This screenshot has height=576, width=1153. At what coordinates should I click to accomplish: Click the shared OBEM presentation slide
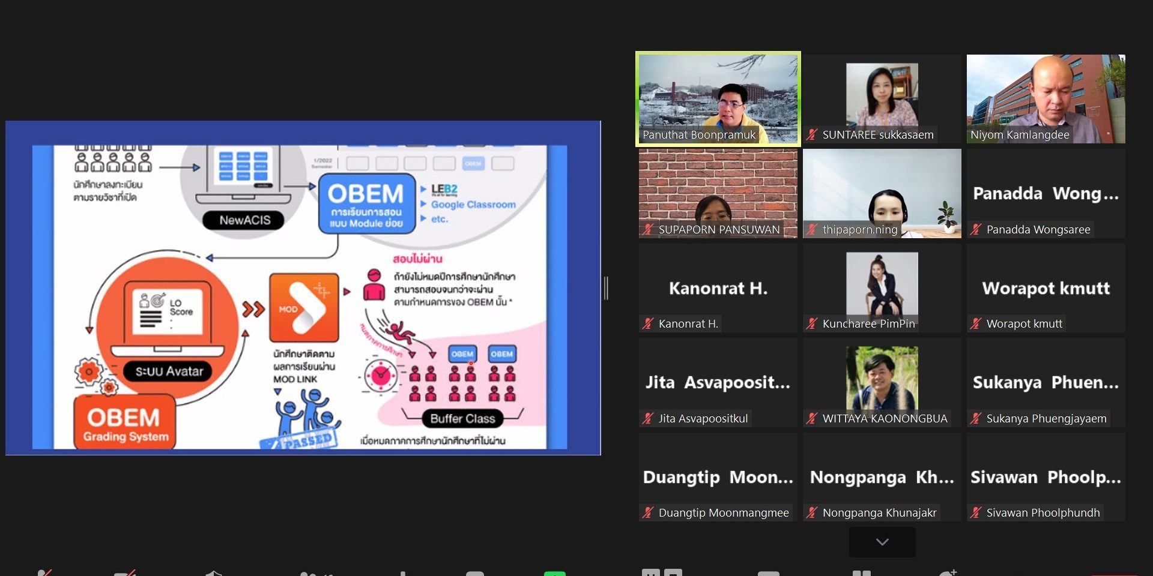tap(303, 288)
